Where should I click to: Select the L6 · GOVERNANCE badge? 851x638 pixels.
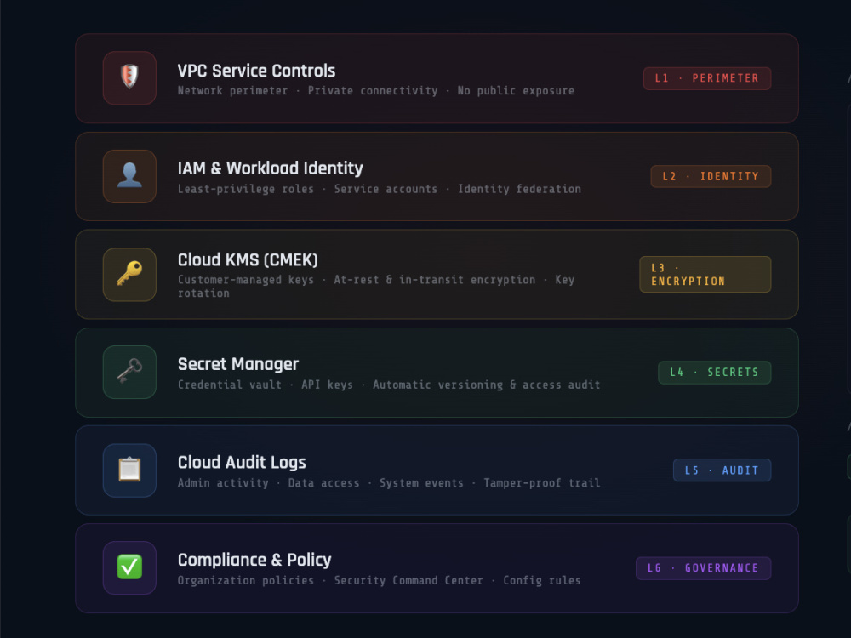704,568
